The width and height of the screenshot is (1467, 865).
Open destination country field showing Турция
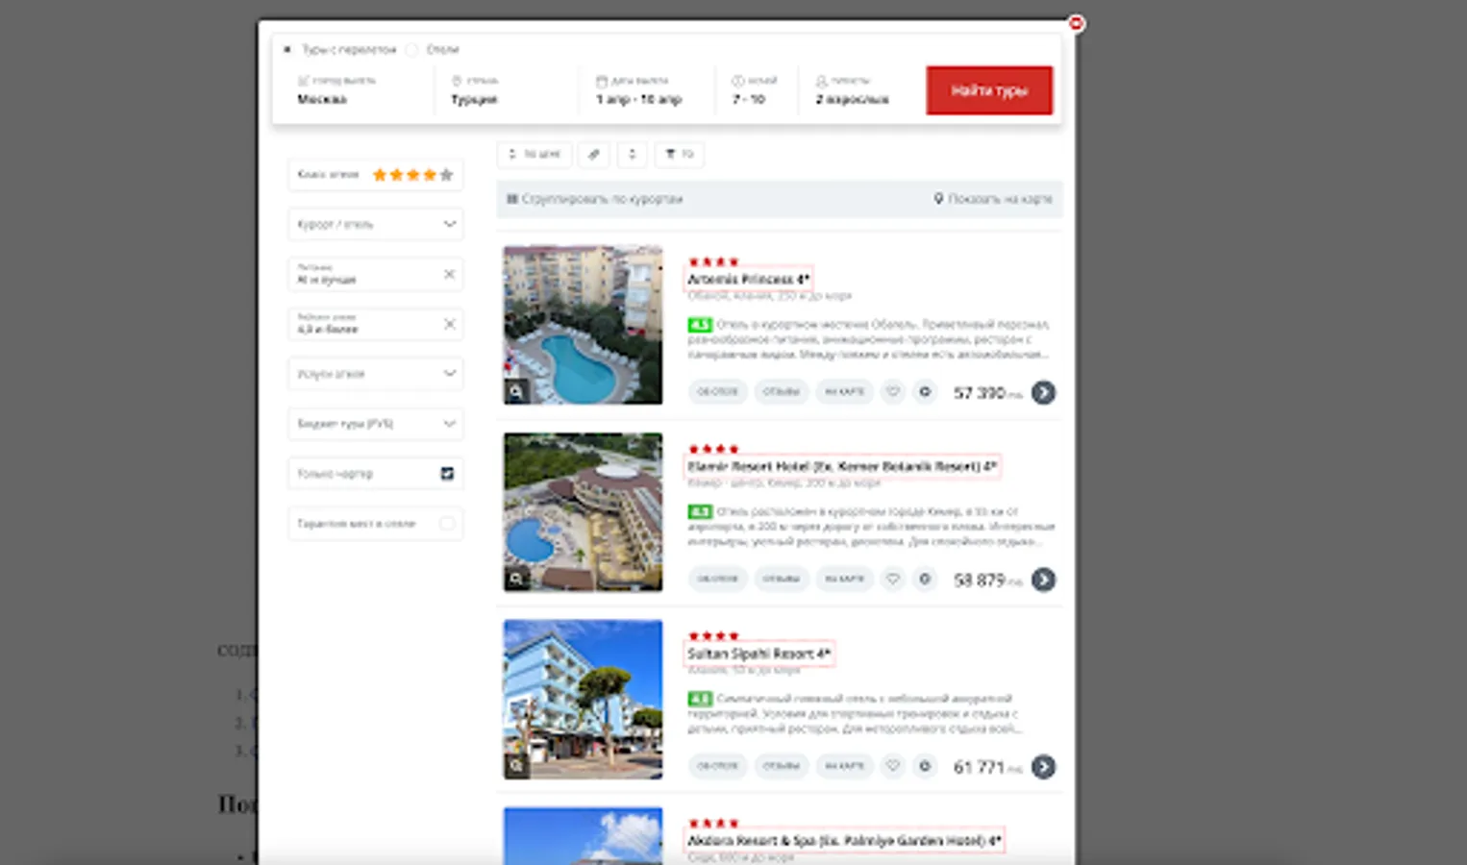[x=508, y=90]
